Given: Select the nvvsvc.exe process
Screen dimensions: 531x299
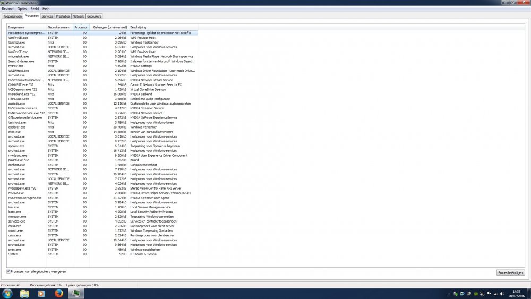Looking at the screenshot, I should (102, 193).
